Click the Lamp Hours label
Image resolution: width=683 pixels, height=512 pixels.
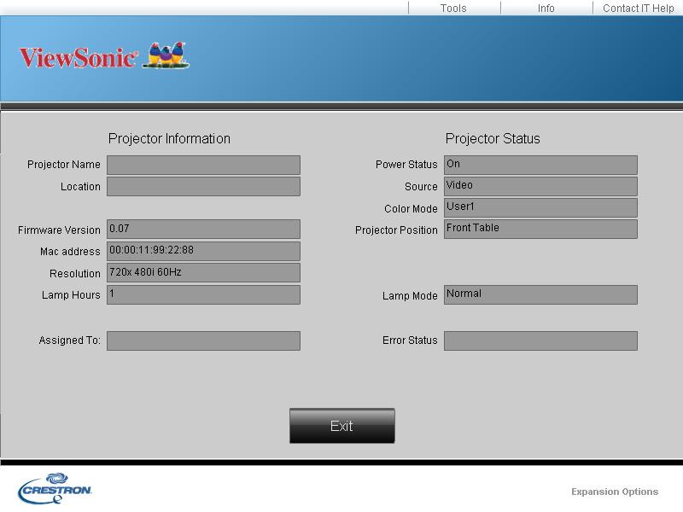click(71, 295)
